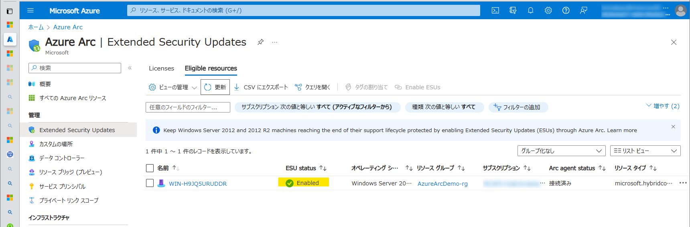690x227 pixels.
Task: Open the feedback icon in header
Action: pos(584,10)
